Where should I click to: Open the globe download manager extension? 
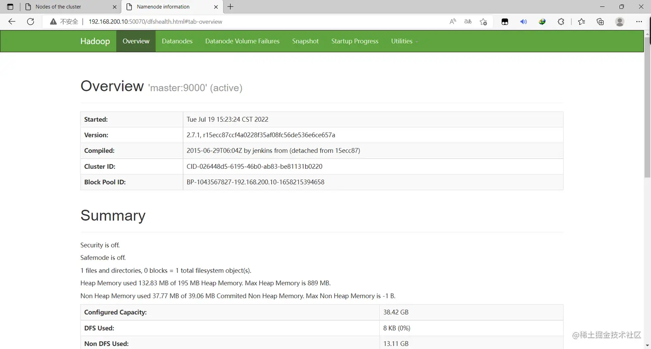(x=542, y=22)
